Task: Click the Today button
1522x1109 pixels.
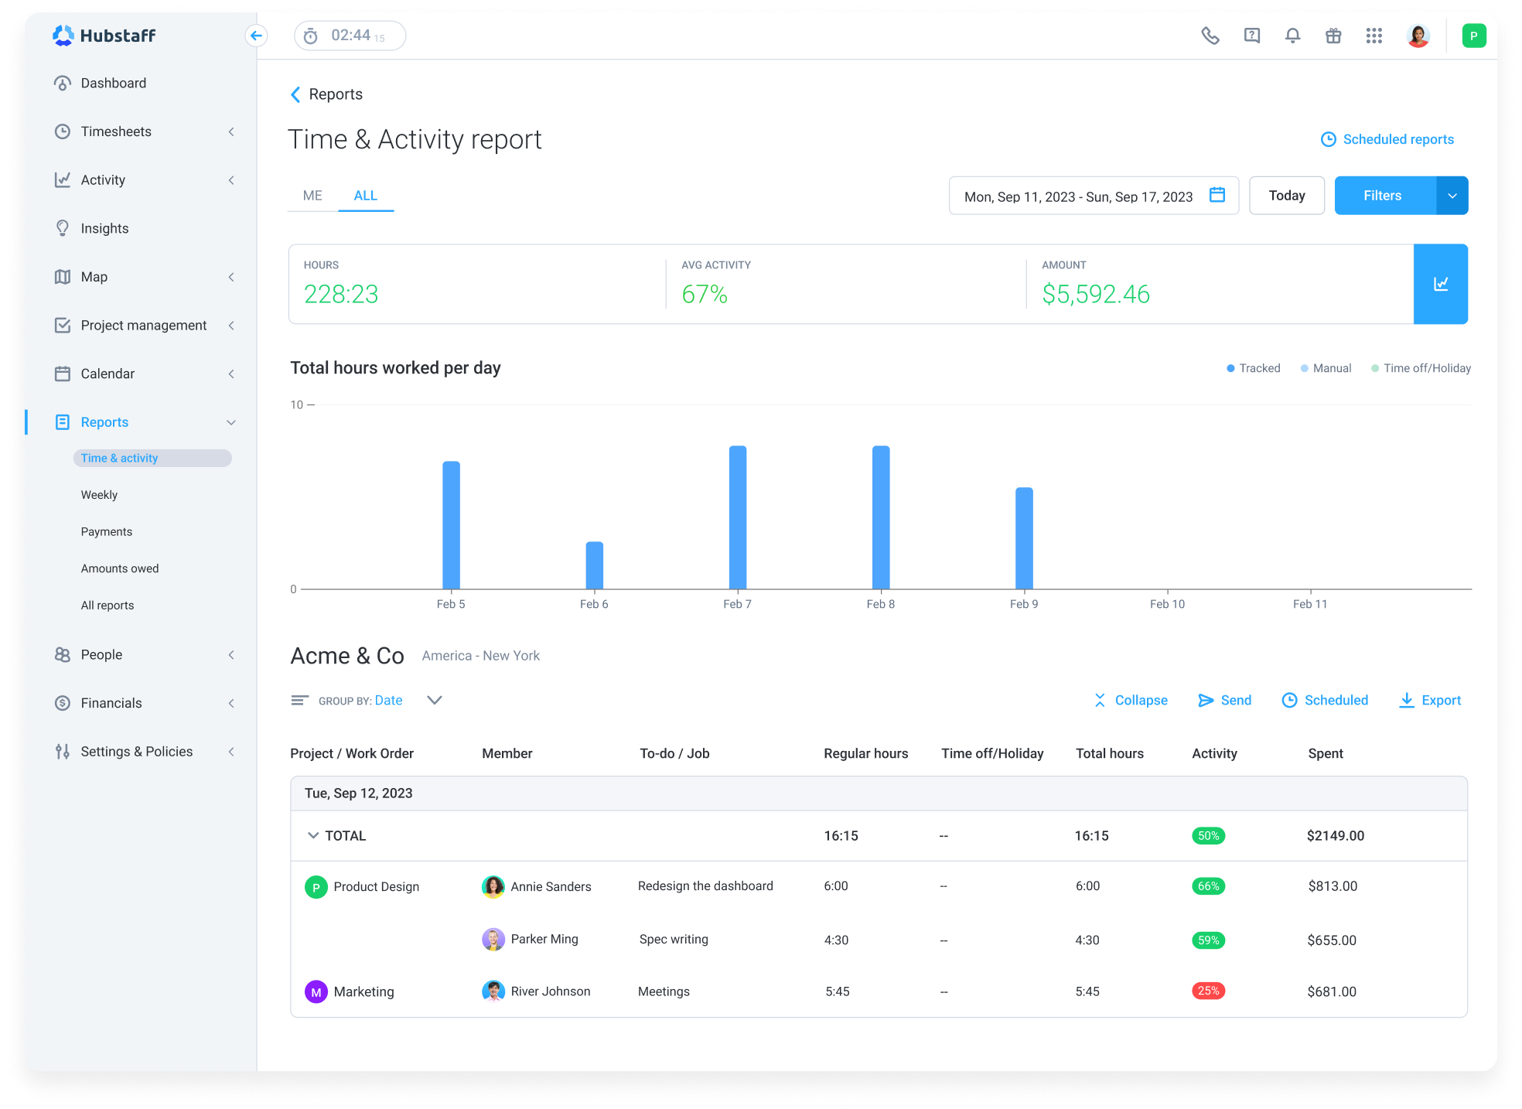Action: pos(1286,196)
